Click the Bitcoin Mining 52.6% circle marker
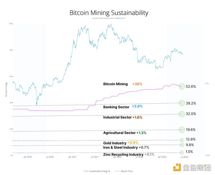215x175 pixels. pyautogui.click(x=182, y=86)
